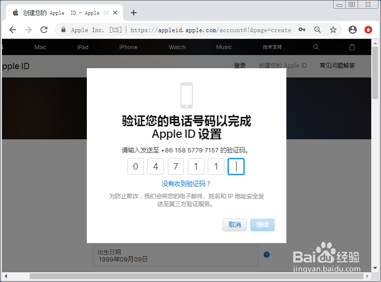Minimize the browser window
Viewport: 381px width, 282px height.
340,4
